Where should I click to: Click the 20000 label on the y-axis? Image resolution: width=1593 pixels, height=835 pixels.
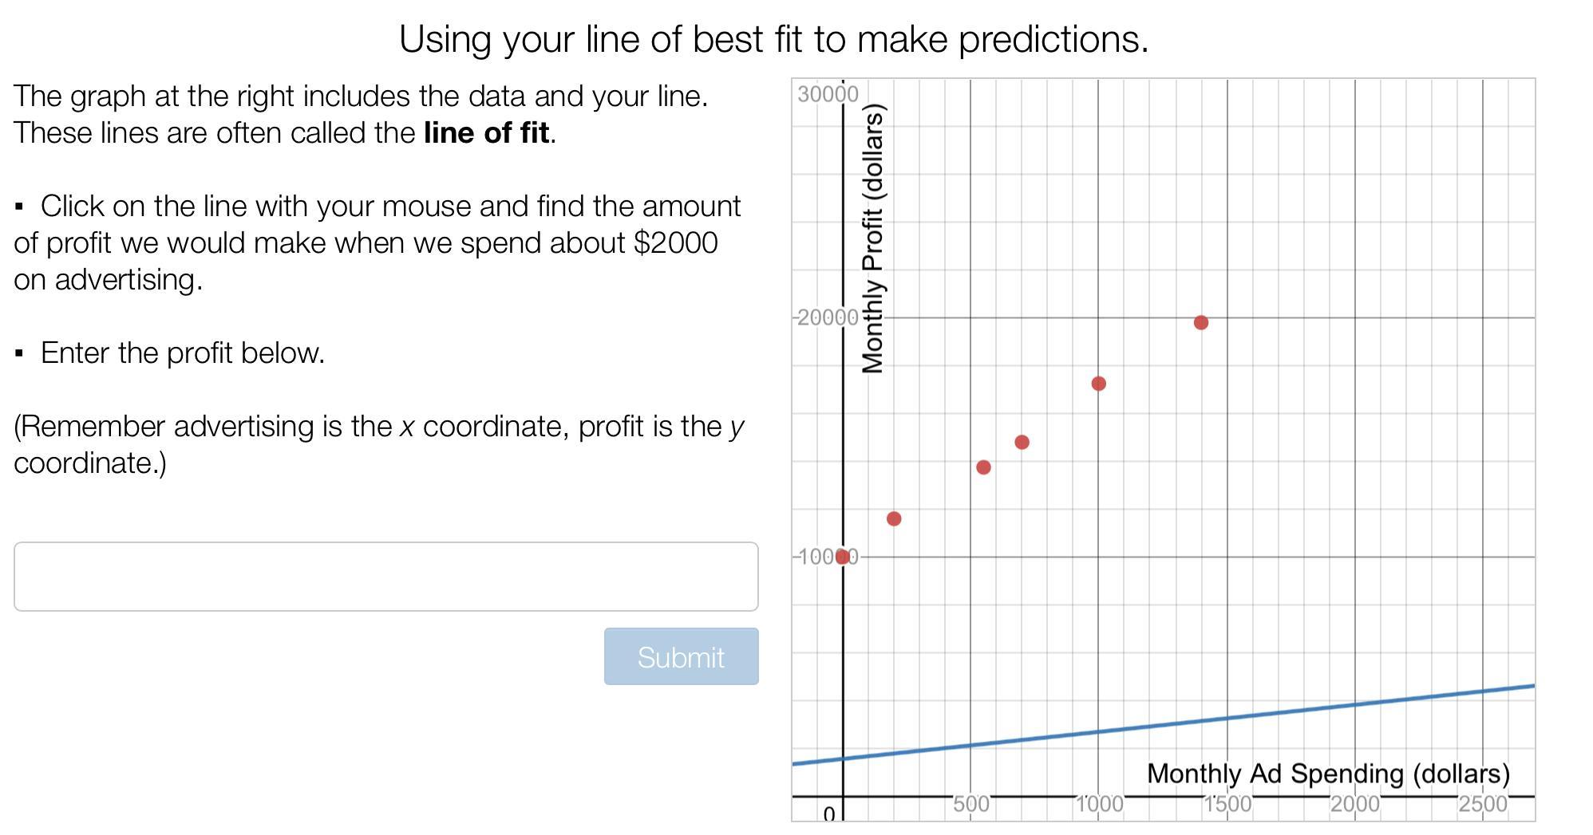(828, 317)
